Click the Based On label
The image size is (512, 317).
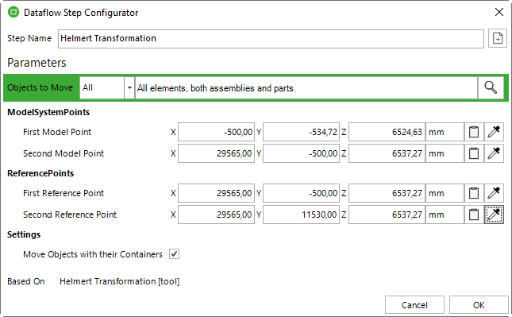(25, 281)
